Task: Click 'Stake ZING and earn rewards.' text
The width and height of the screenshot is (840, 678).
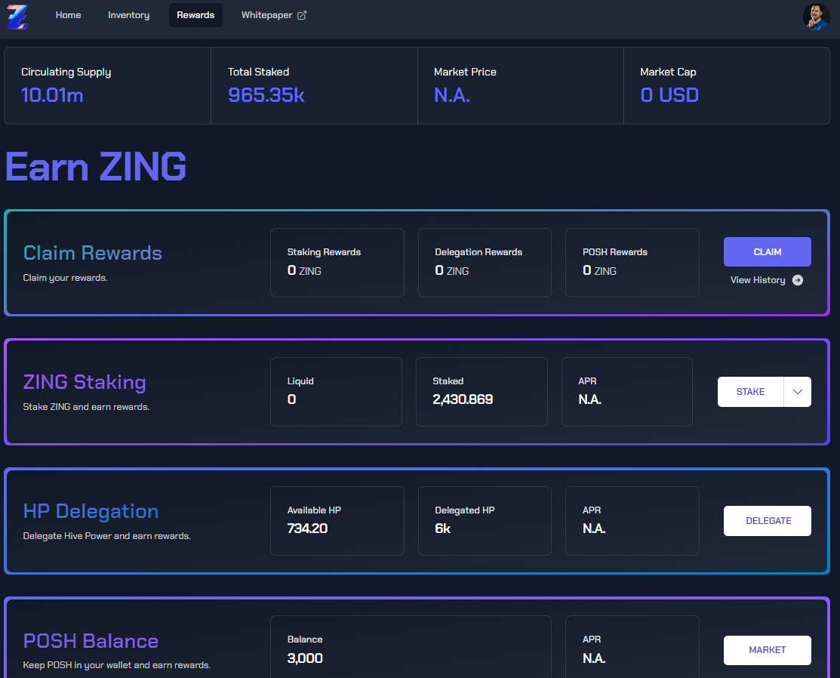Action: point(86,407)
